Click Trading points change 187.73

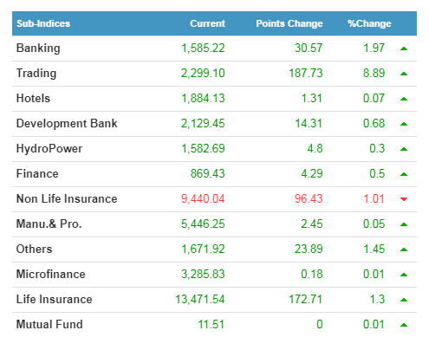[306, 73]
